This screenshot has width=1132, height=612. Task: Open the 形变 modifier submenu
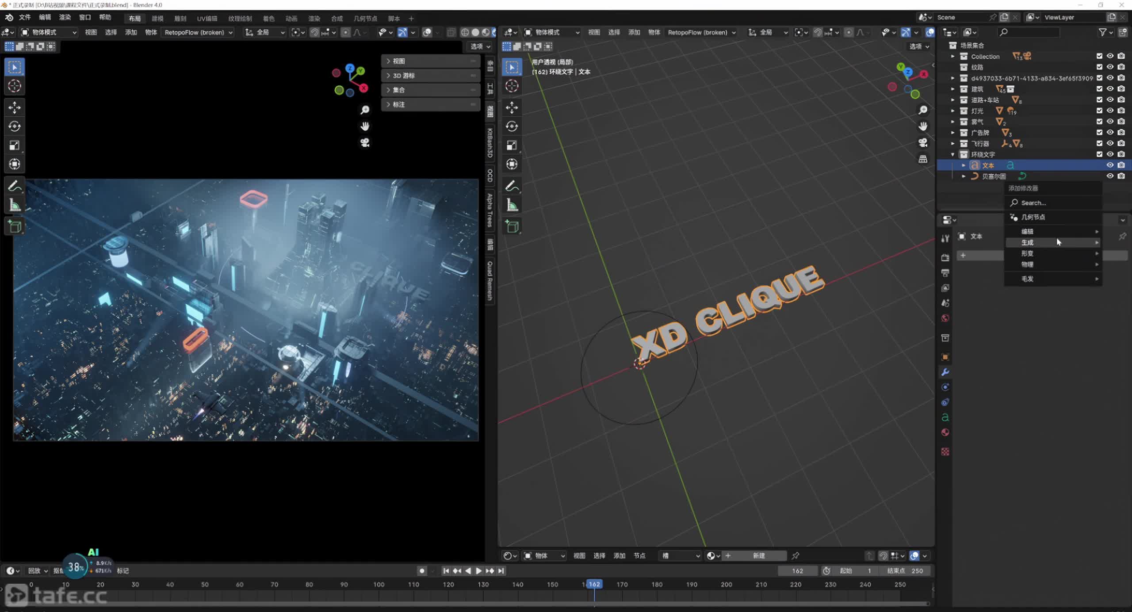1053,253
